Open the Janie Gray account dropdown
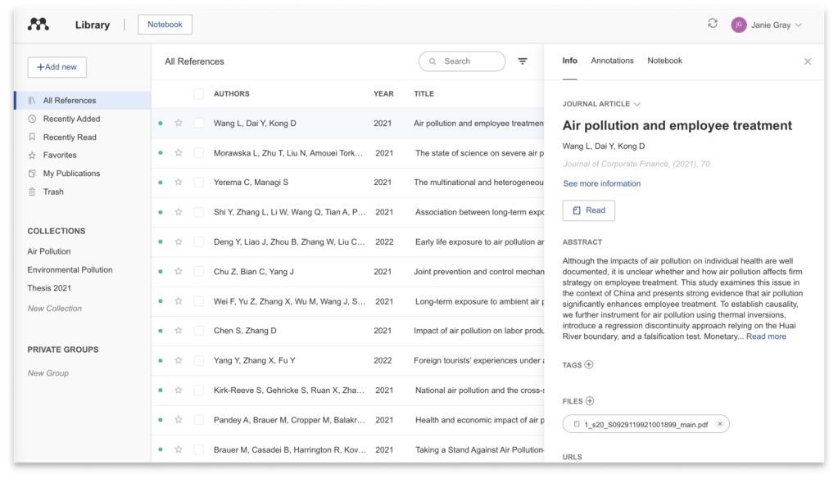 767,25
